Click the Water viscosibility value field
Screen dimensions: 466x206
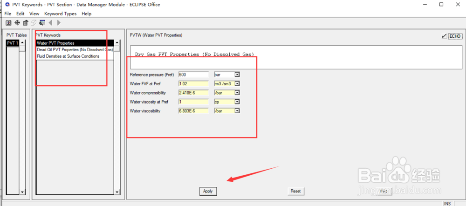point(194,111)
